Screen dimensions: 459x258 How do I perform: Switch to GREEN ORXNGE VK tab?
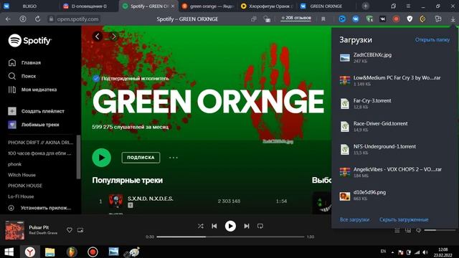click(326, 6)
